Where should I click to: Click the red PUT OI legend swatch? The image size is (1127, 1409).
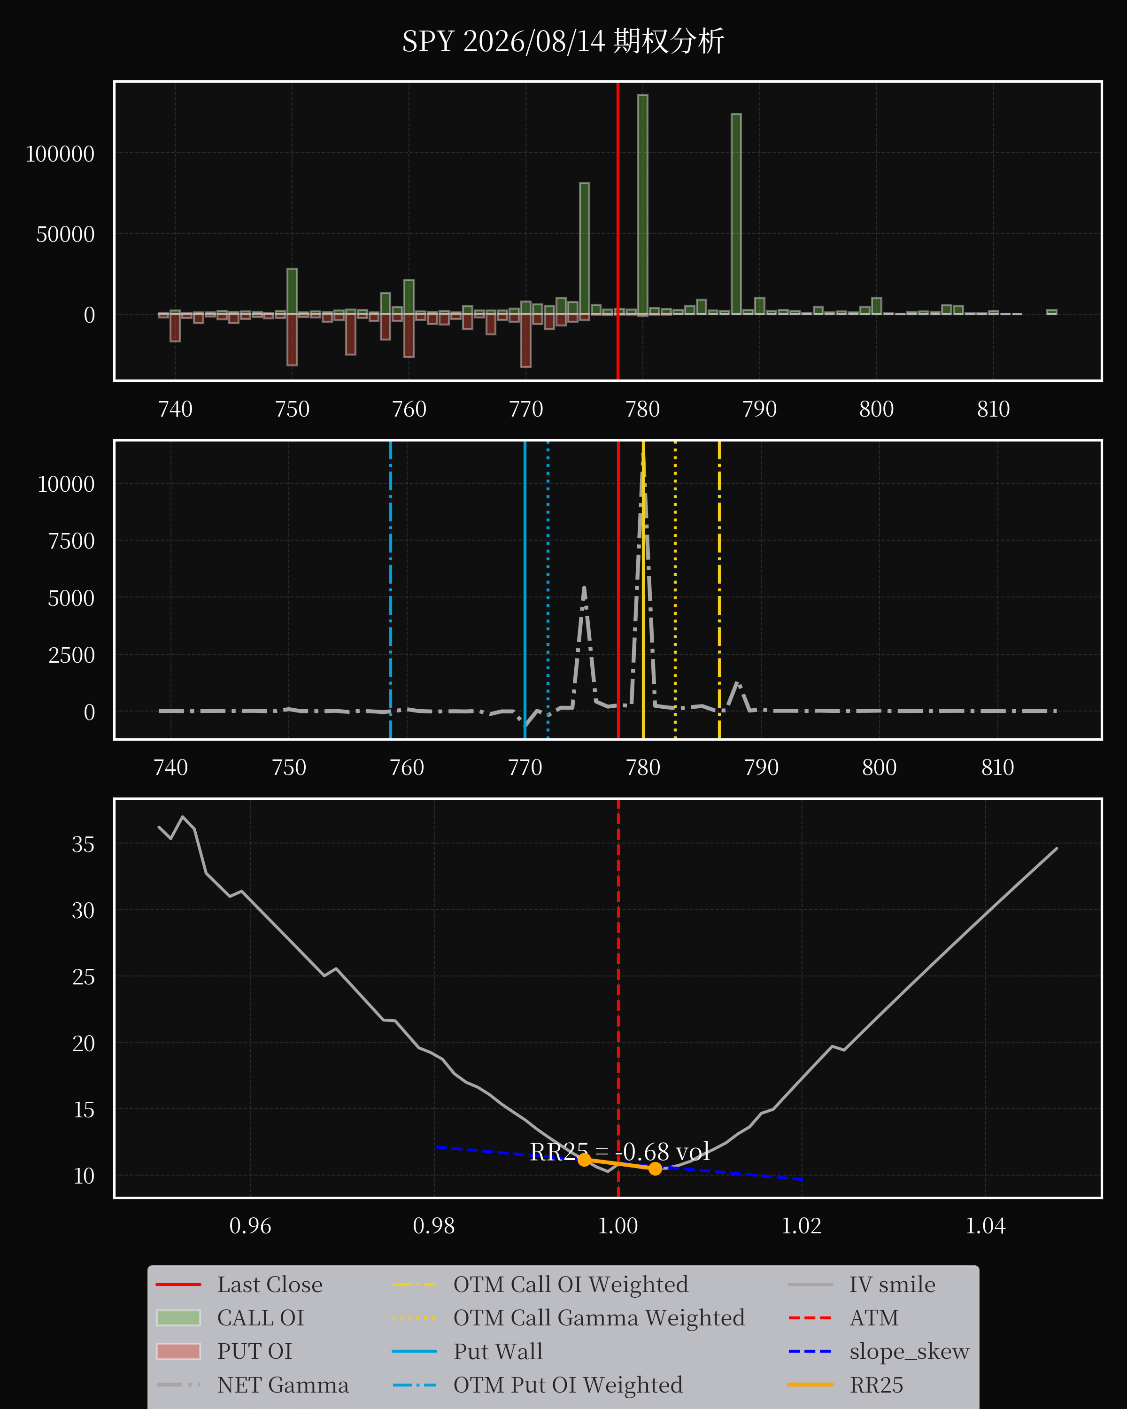tap(178, 1351)
